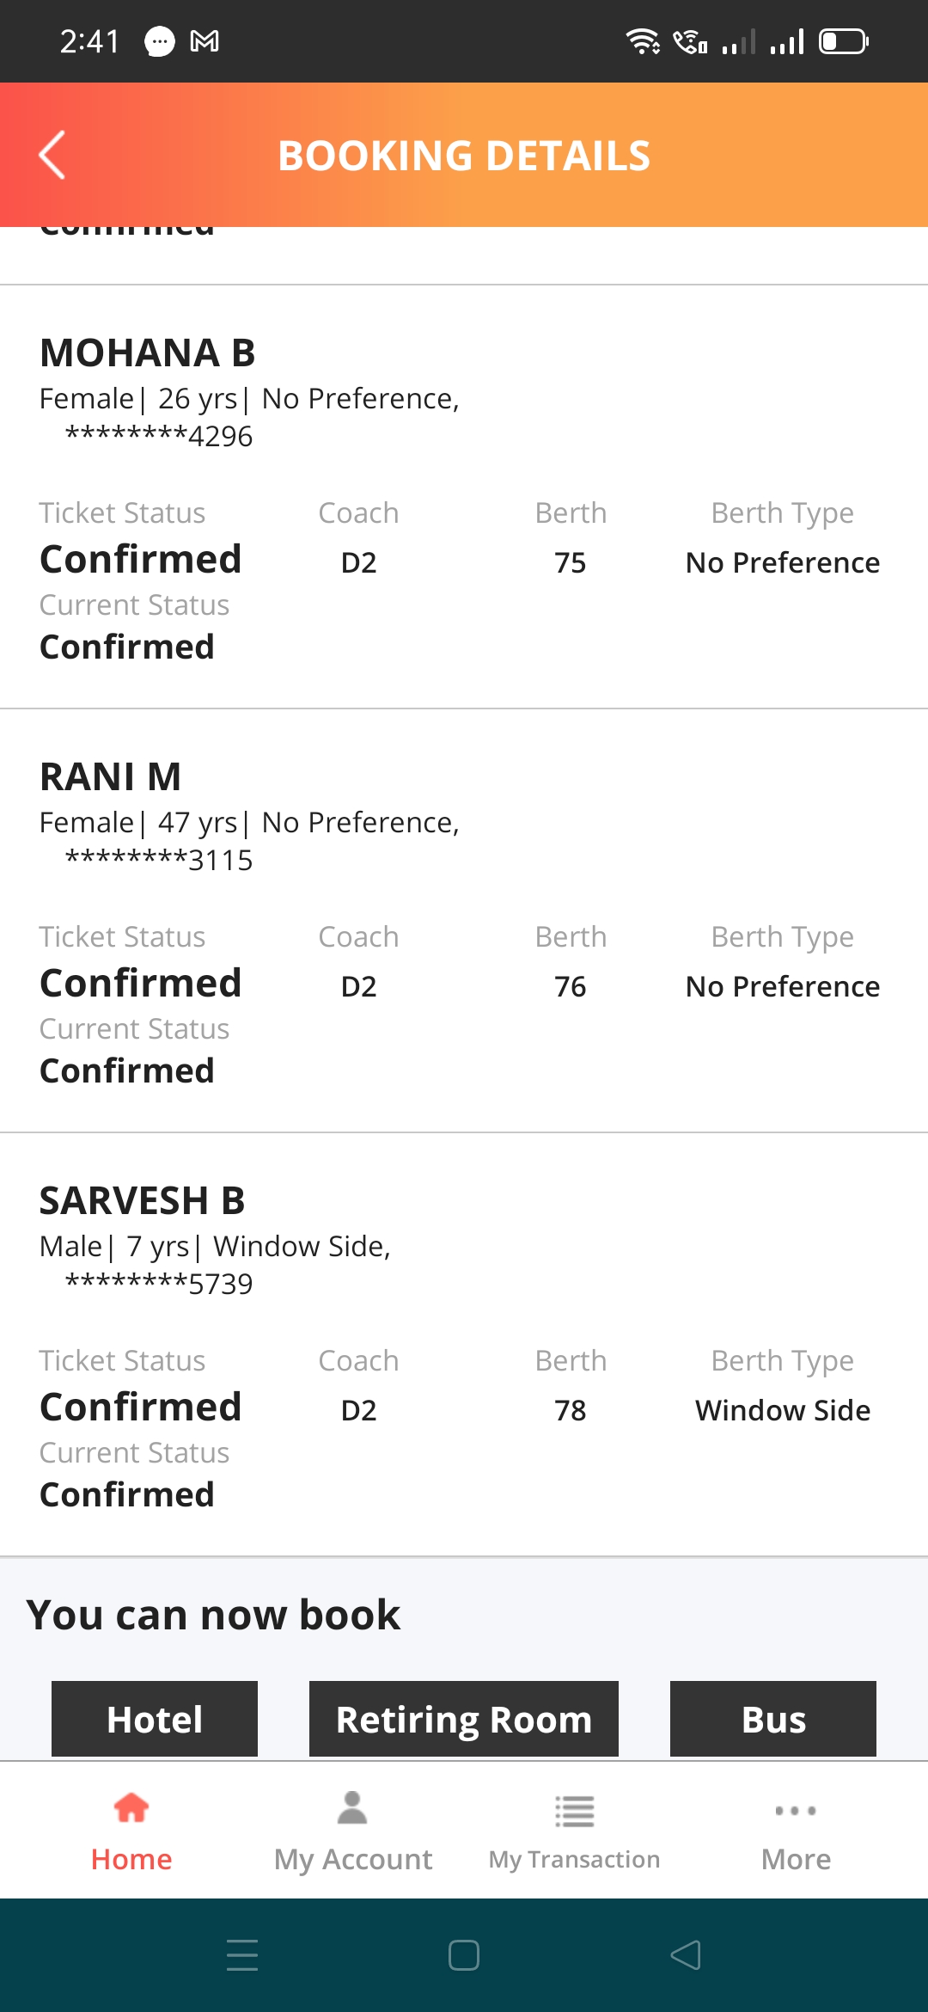Select passenger name MOHANA B
Viewport: 928px width, 2012px height.
(x=148, y=353)
